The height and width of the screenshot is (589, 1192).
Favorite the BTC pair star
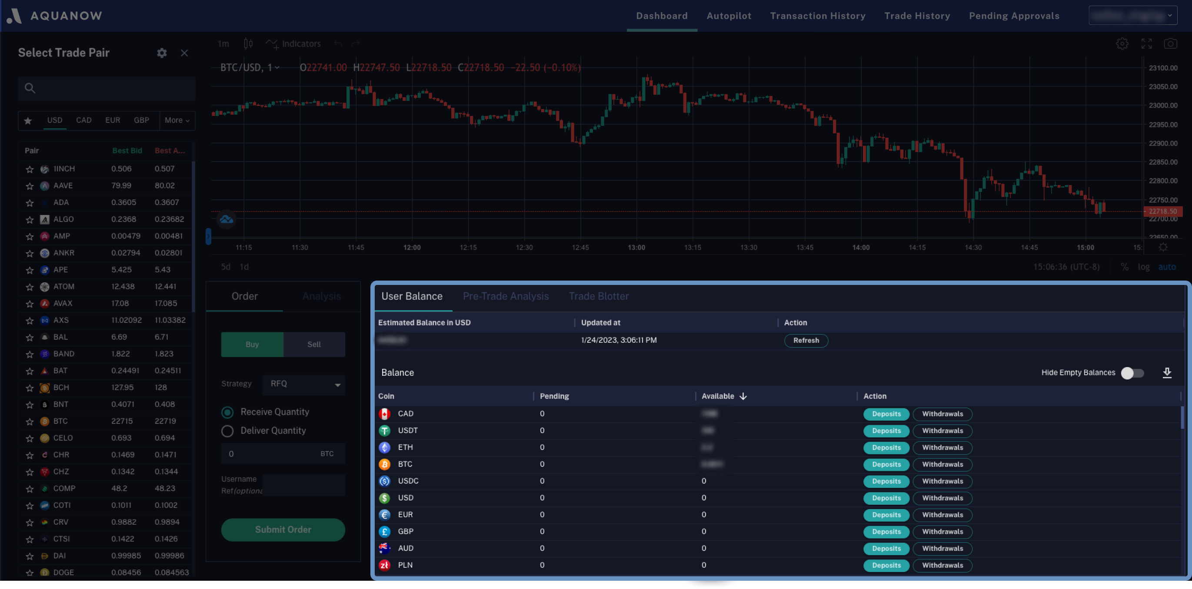point(30,422)
